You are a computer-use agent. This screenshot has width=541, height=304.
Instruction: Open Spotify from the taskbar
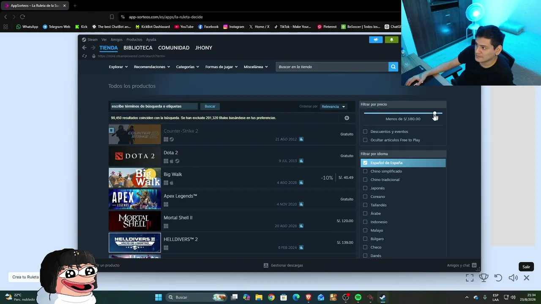[358, 297]
